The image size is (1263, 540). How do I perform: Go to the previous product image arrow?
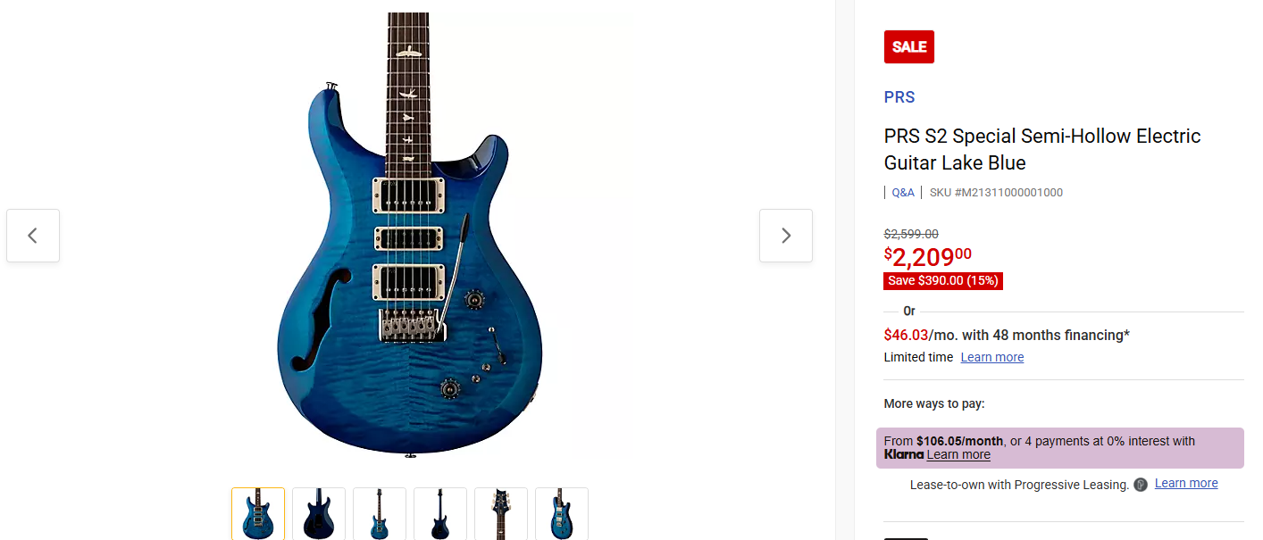point(33,236)
